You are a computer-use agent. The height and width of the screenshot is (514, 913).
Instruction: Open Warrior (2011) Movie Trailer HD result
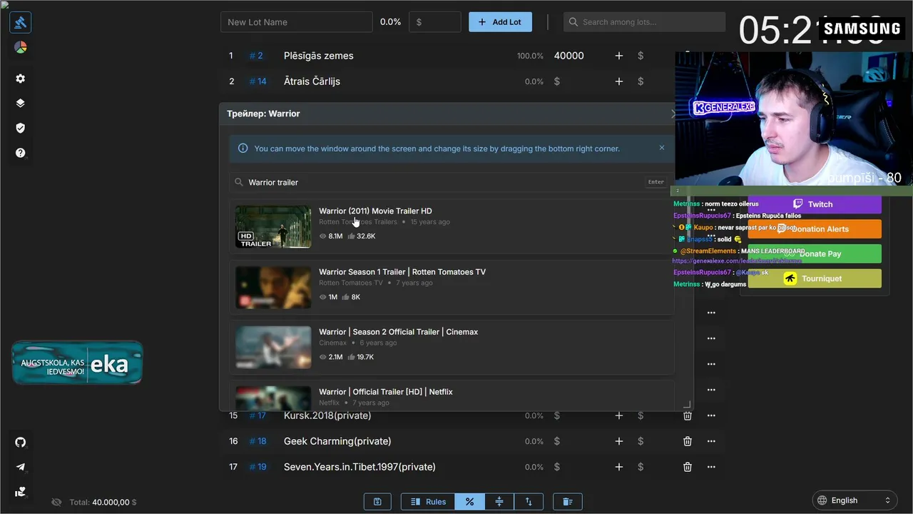click(x=375, y=211)
